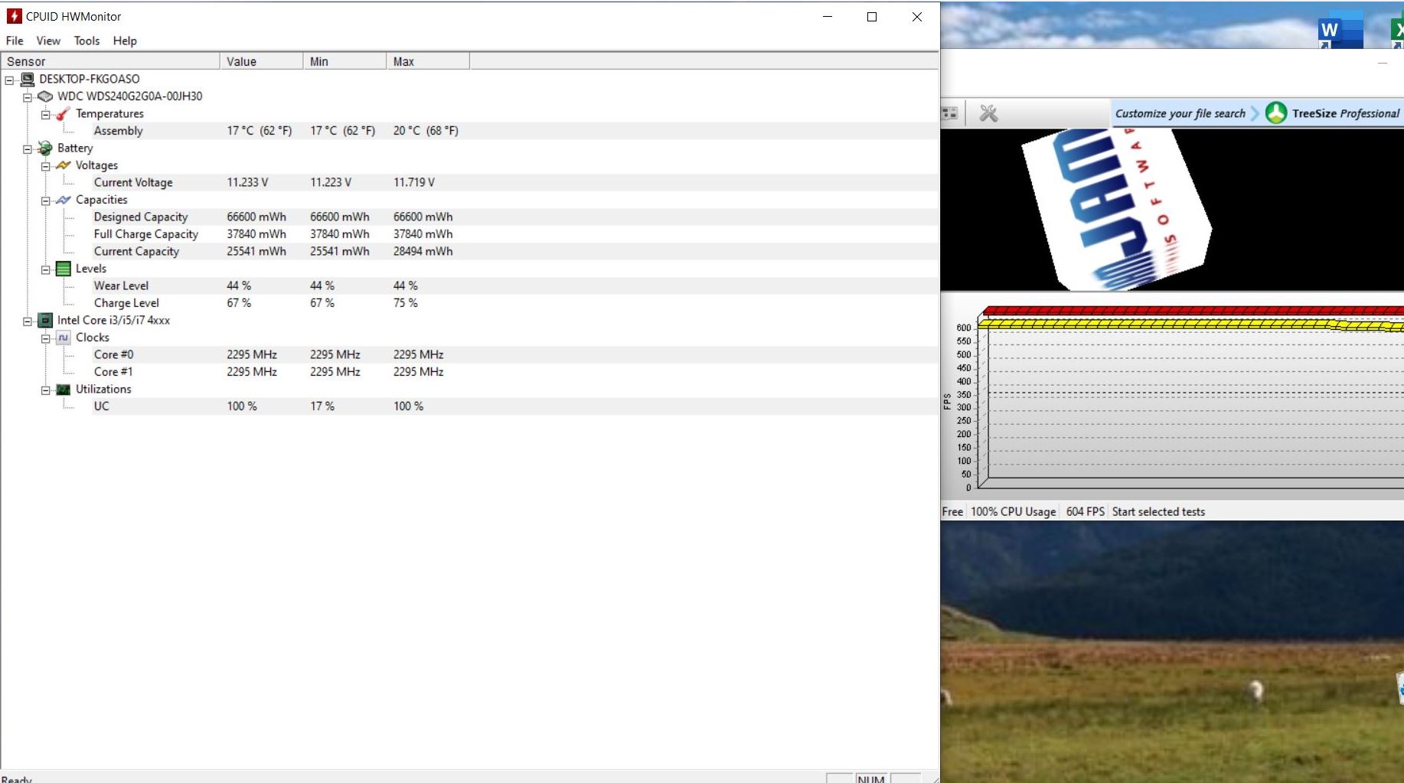Click the WDC hard drive icon
The width and height of the screenshot is (1404, 783).
click(x=45, y=96)
